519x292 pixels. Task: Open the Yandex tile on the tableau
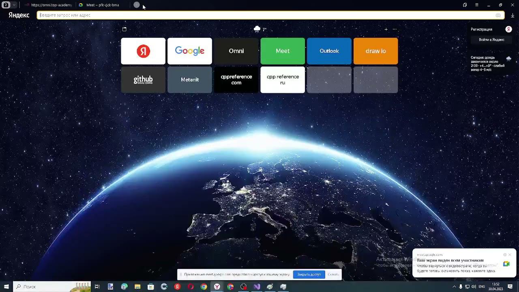[x=143, y=51]
